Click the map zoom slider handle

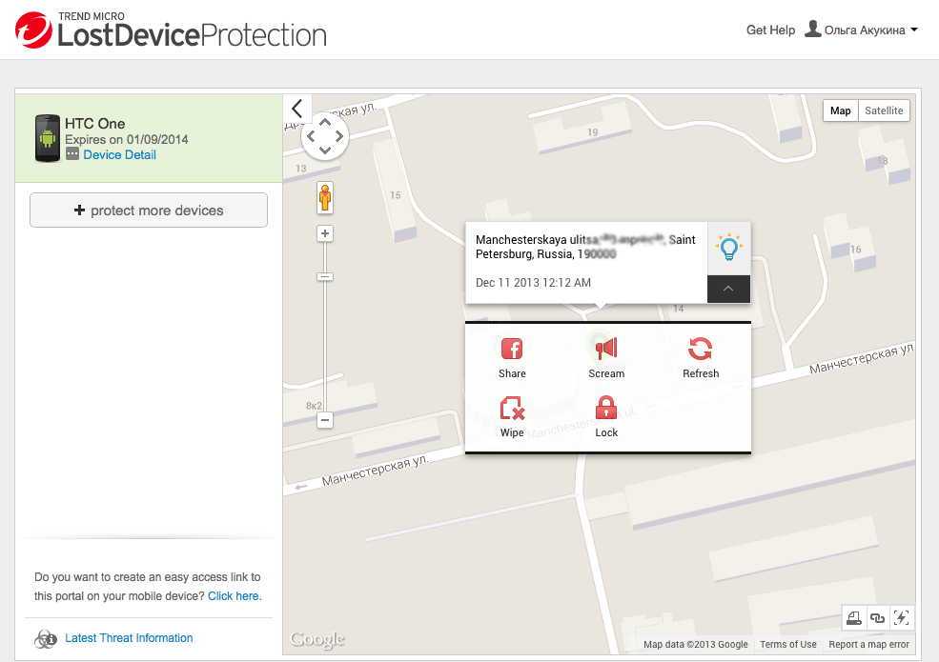(325, 277)
